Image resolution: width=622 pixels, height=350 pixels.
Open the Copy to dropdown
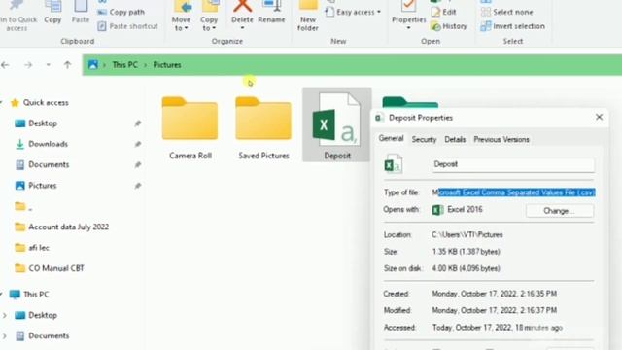click(209, 16)
